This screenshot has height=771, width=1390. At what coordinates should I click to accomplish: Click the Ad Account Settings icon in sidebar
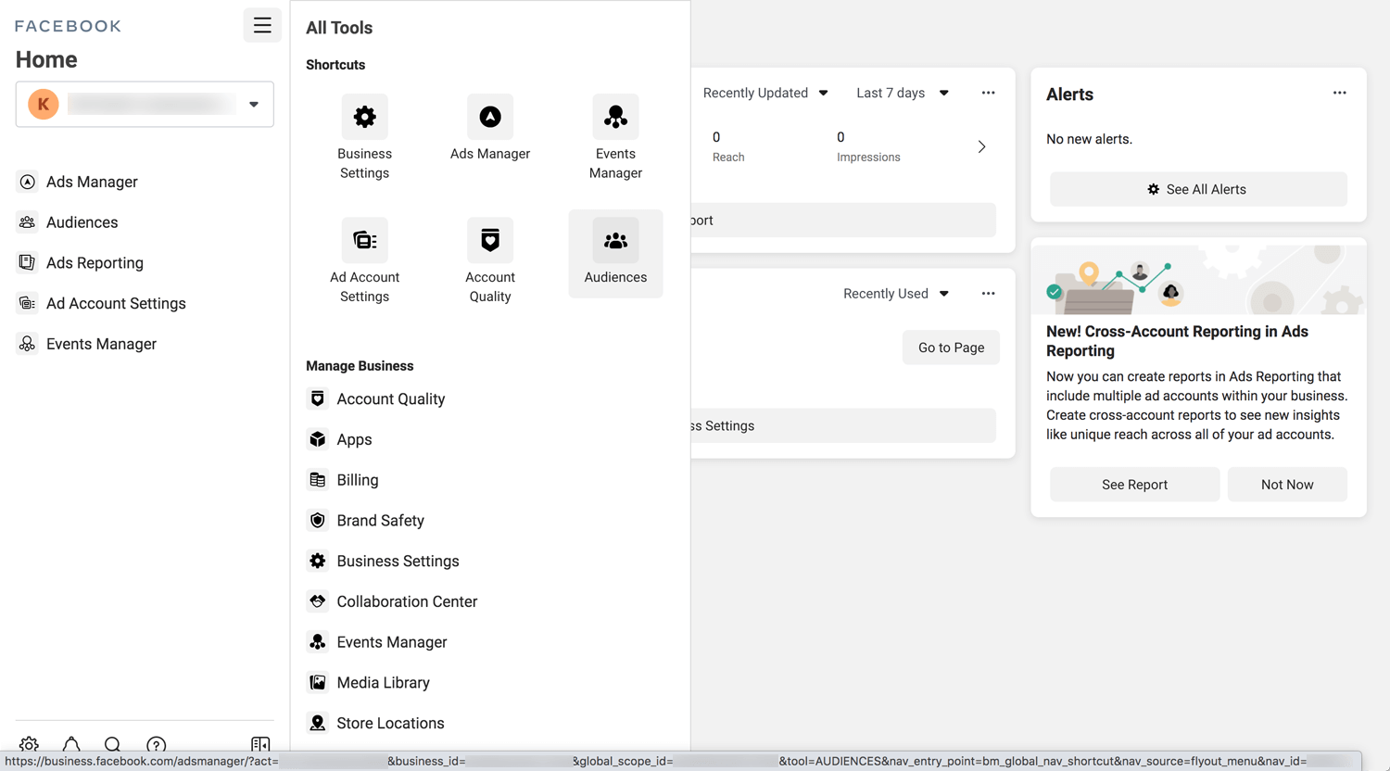tap(28, 303)
